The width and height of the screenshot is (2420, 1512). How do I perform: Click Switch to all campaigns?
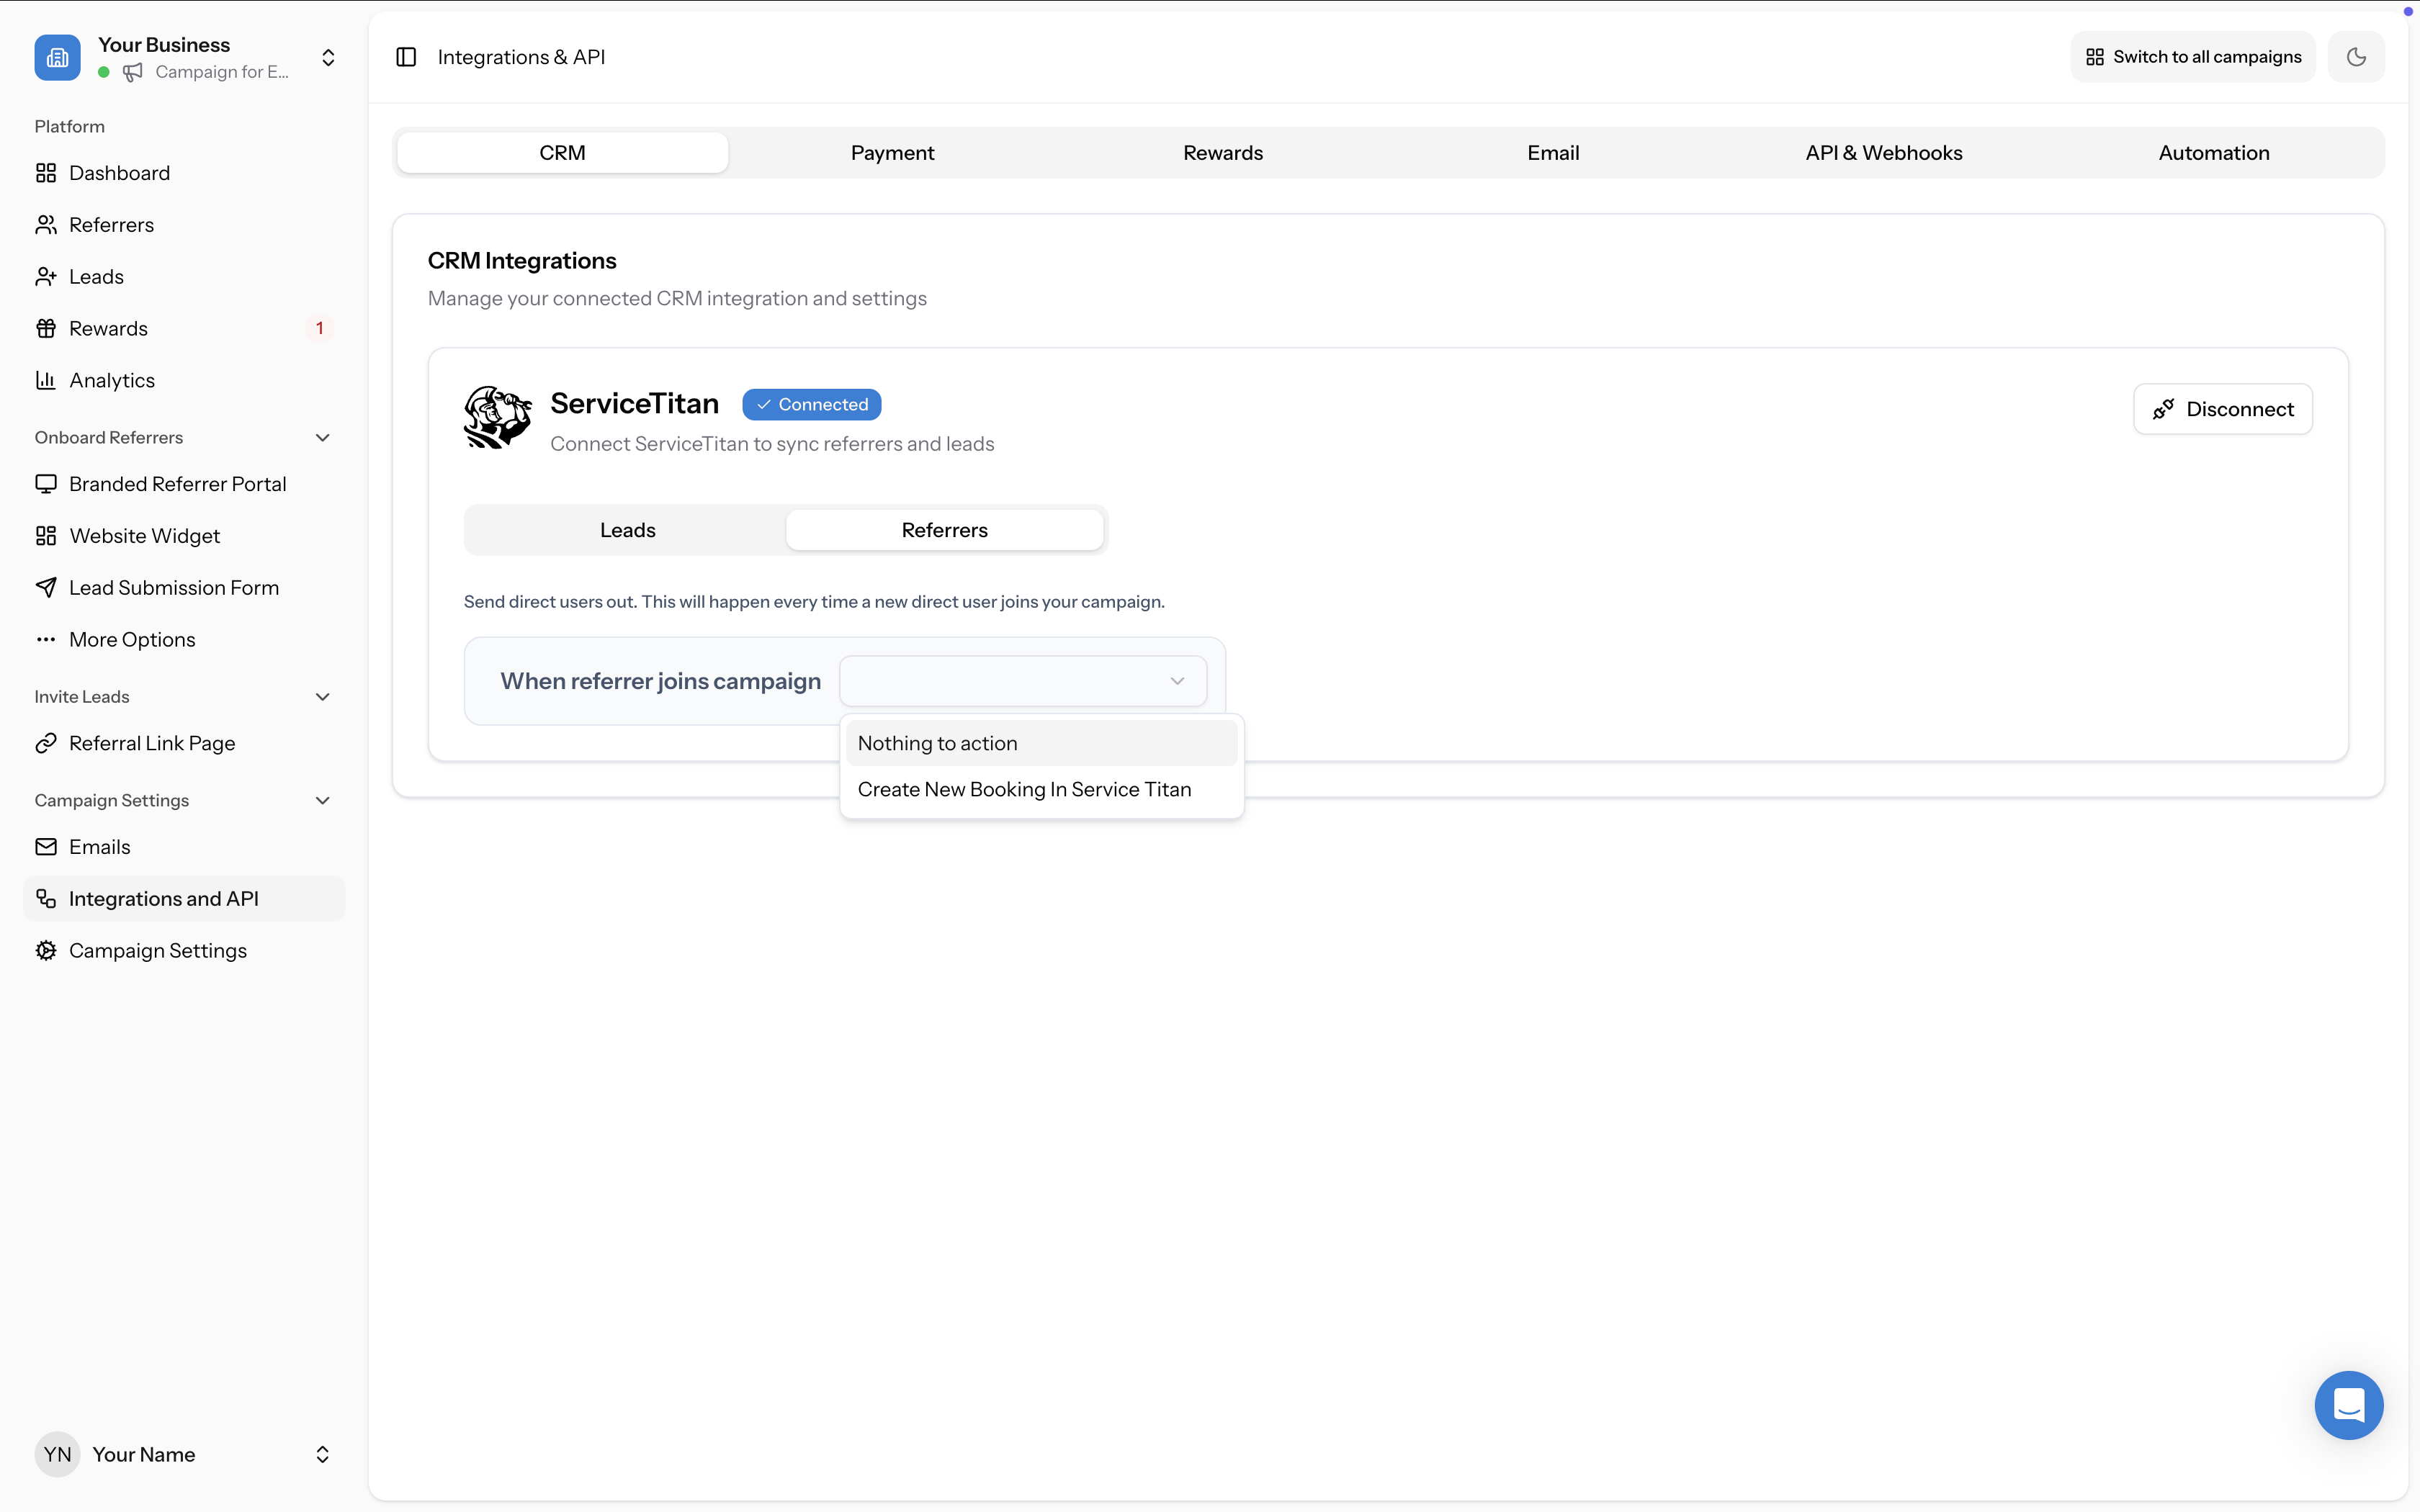[2191, 56]
